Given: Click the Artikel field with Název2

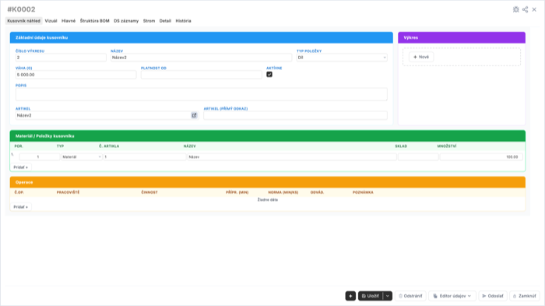Looking at the screenshot, I should point(103,115).
